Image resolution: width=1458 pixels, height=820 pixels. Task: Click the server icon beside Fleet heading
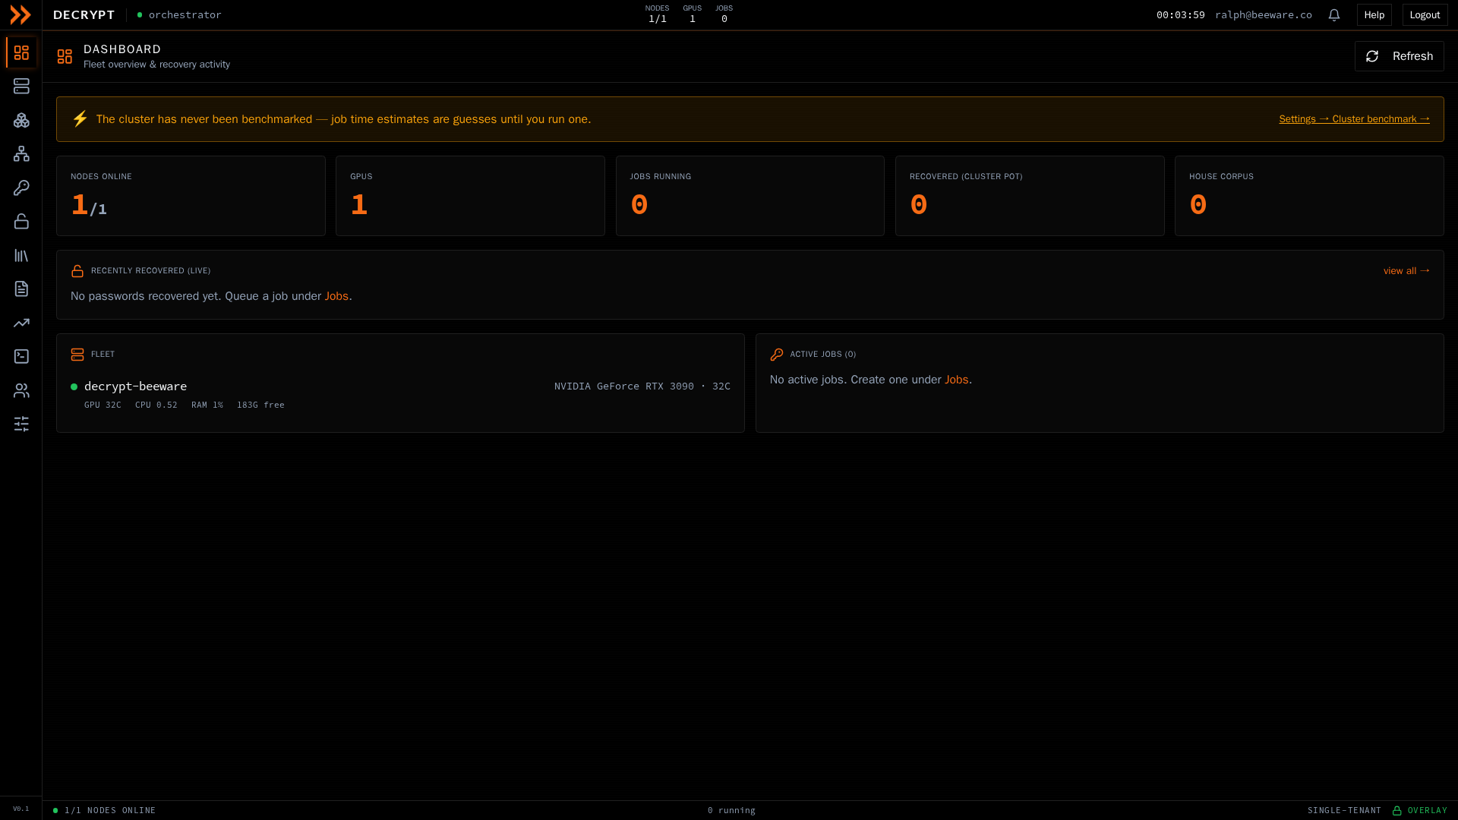[x=77, y=355]
